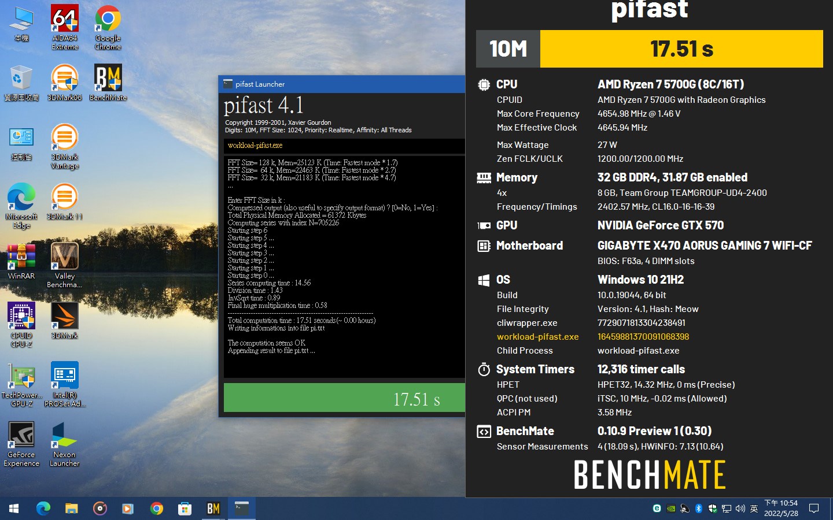Image resolution: width=833 pixels, height=520 pixels.
Task: Click 'Total computation time : 17.51 seconds' line
Action: pos(301,321)
